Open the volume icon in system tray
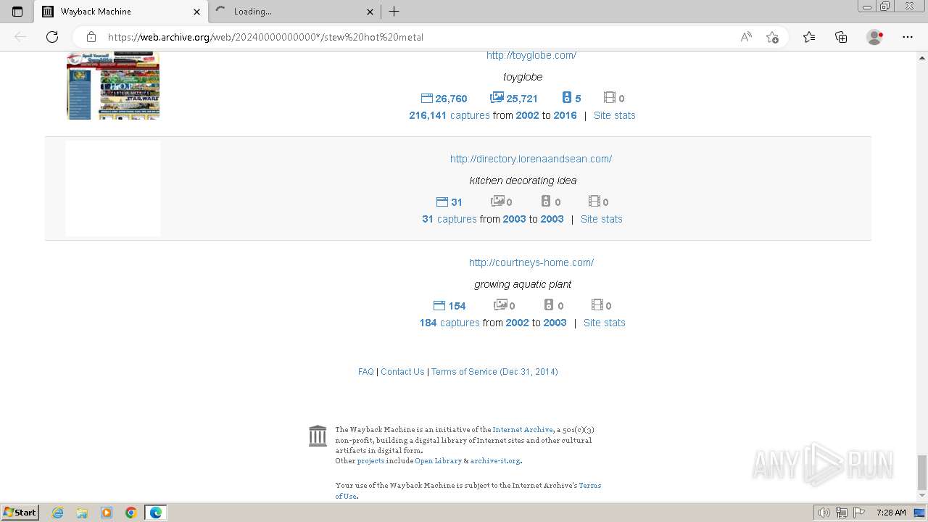Screen dimensions: 928x522 pos(824,513)
